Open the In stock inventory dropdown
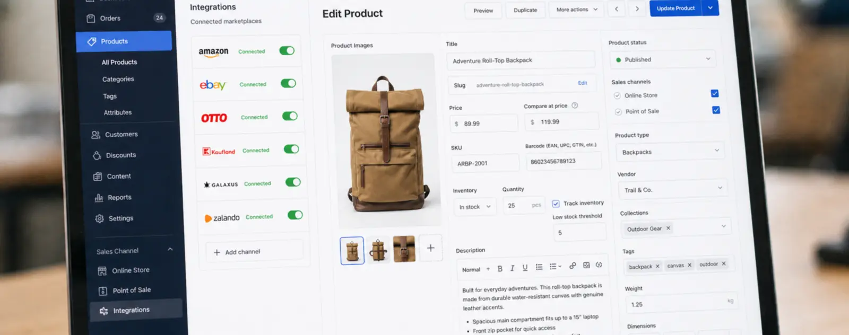This screenshot has height=335, width=849. point(475,206)
